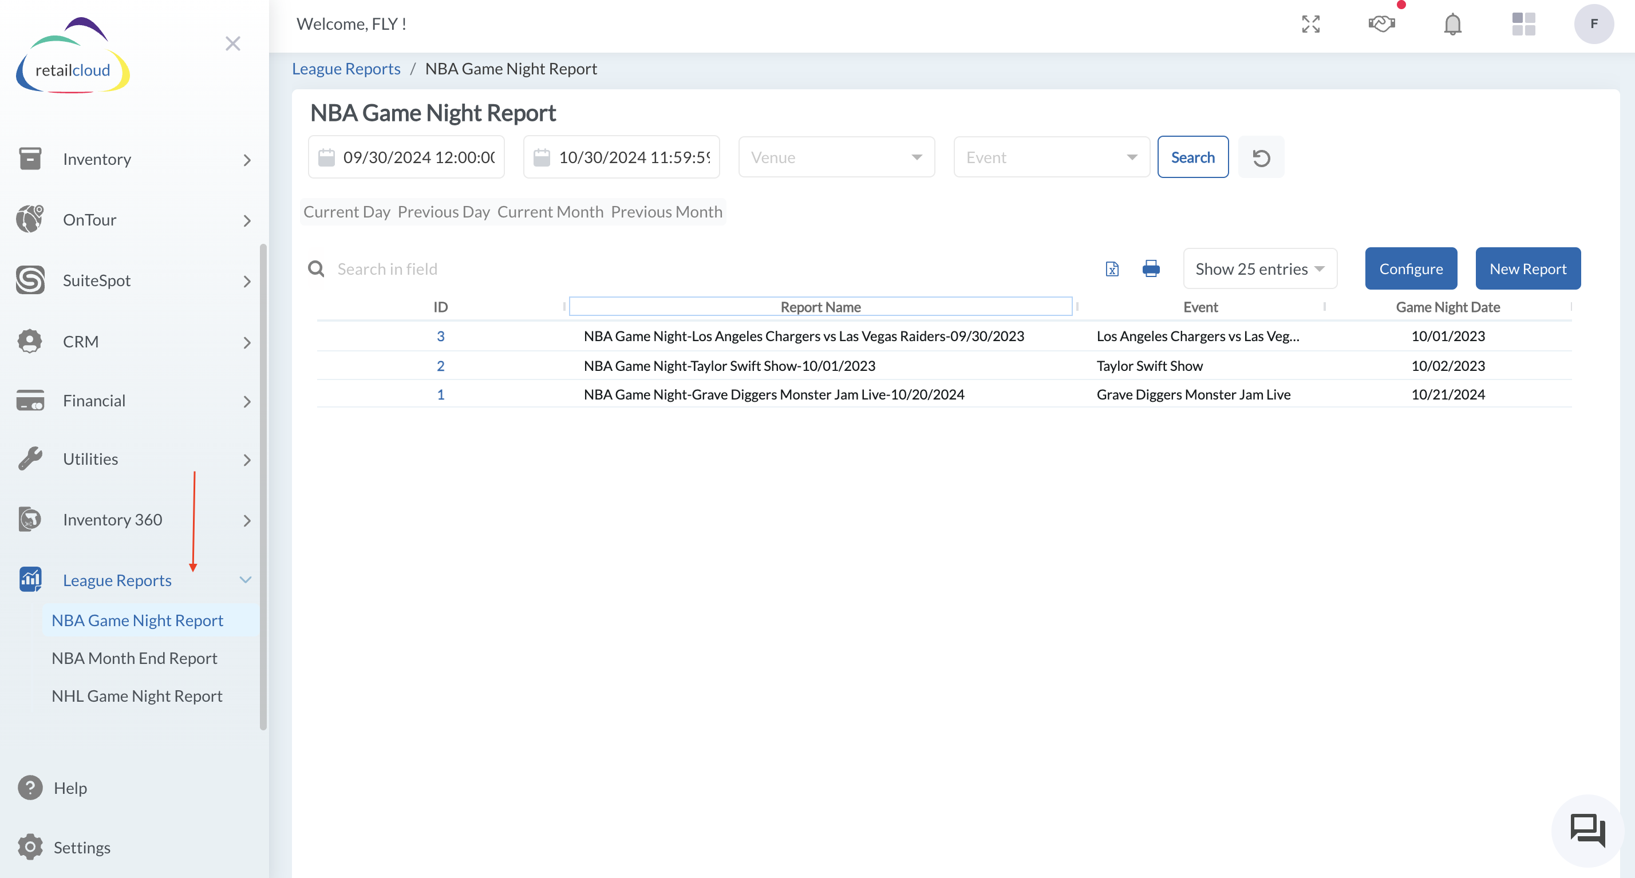Expand the Utilities menu chevron
This screenshot has width=1635, height=878.
pos(247,460)
